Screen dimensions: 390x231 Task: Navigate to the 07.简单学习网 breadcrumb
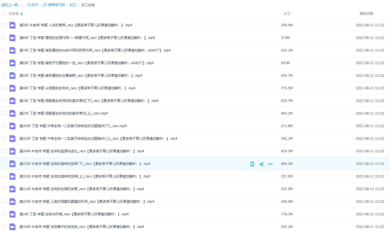tap(54, 5)
